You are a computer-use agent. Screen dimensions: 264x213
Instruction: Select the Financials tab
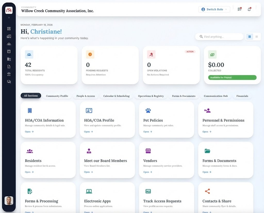pyautogui.click(x=242, y=96)
